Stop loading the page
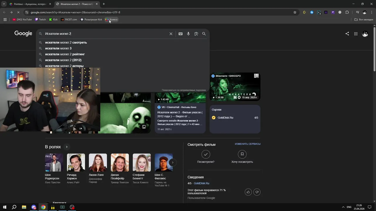 pyautogui.click(x=18, y=12)
